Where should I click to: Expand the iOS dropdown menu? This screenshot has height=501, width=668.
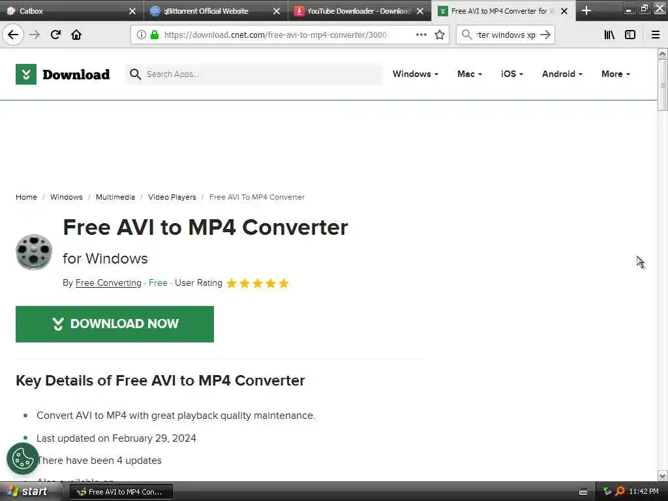[511, 74]
